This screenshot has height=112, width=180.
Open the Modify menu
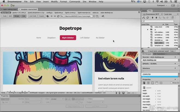pyautogui.click(x=54, y=1)
